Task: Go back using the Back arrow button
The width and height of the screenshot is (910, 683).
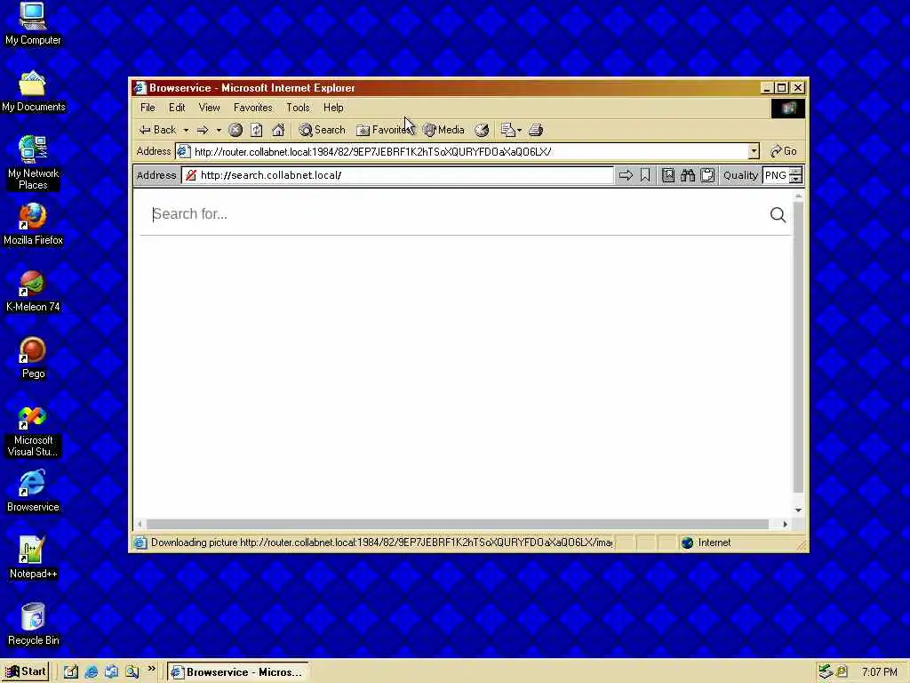Action: [x=157, y=130]
